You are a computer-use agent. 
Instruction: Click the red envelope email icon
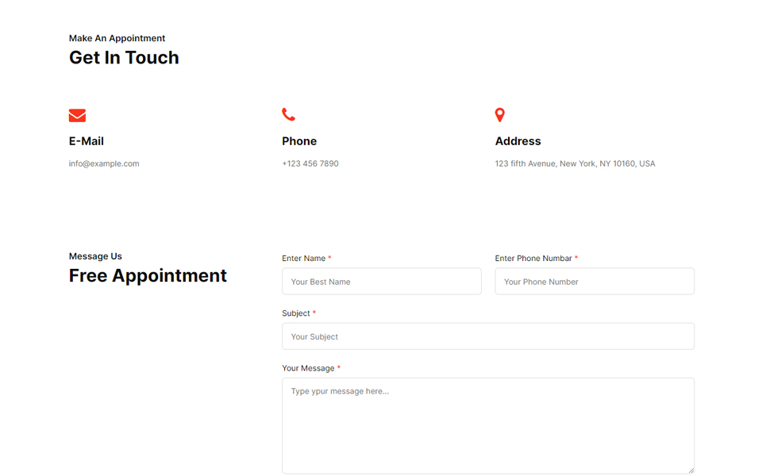77,116
